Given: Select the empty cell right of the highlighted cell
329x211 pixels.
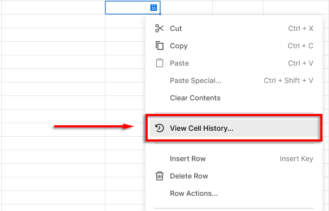Looking at the screenshot, I should pos(187,8).
